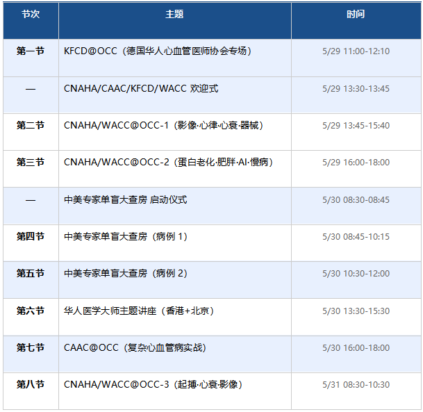Click the CNAHA/CAAC/KFCD/WACC 欢迎式 topic
The image size is (423, 412).
[141, 88]
